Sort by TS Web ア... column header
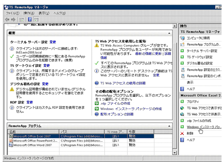This screenshot has height=164, width=222. tap(116, 132)
